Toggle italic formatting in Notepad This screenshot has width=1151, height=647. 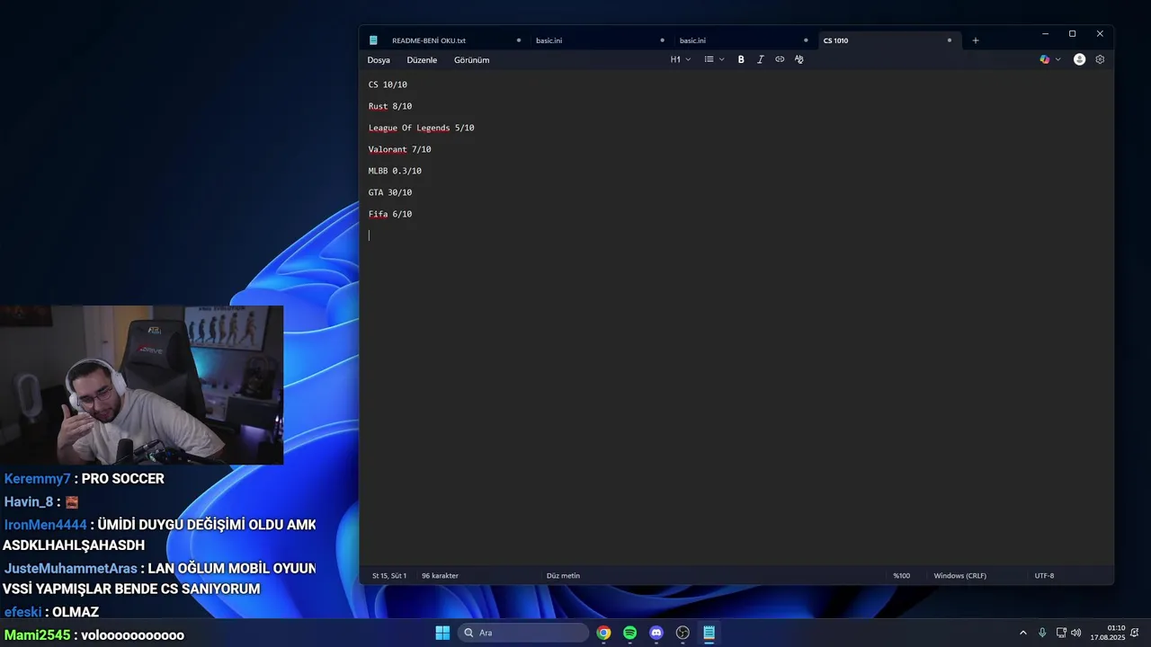760,59
